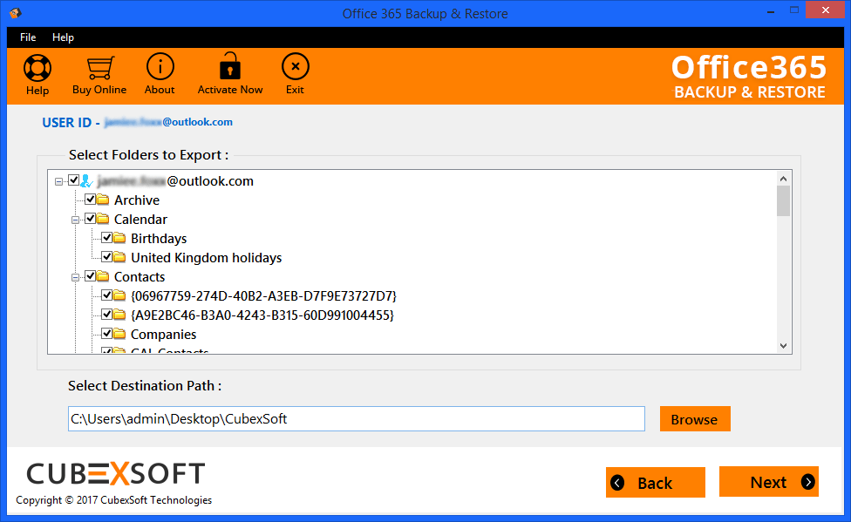Screen dimensions: 851x522
Task: Click the account user icon in tree
Action: 86,181
